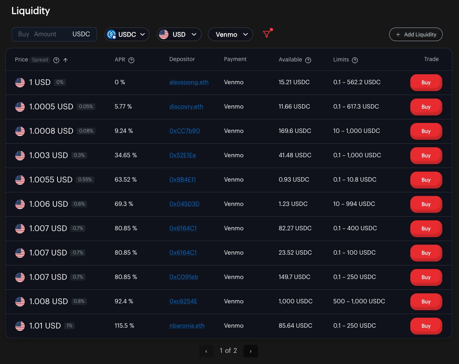
Task: Open depositor discovry.eth link
Action: pos(186,107)
